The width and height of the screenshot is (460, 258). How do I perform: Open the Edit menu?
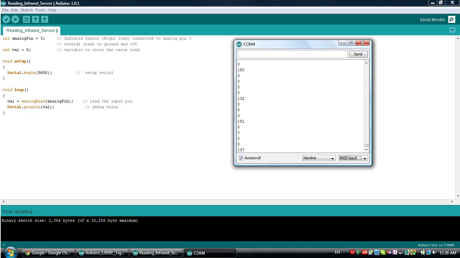(x=14, y=10)
